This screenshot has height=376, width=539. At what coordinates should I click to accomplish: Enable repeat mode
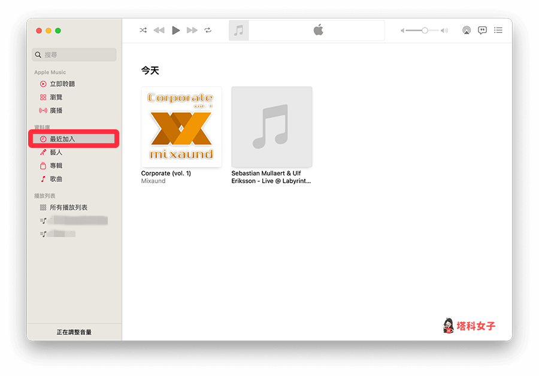(x=208, y=30)
